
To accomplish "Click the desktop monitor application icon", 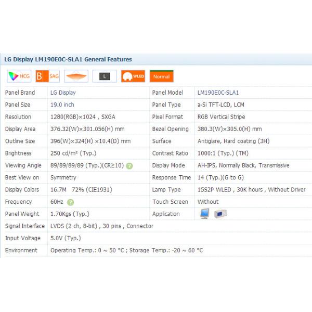I will pyautogui.click(x=205, y=214).
